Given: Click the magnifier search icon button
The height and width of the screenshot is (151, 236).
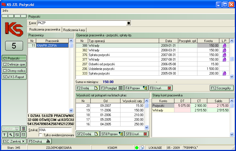Looking at the screenshot, I should [10, 135].
